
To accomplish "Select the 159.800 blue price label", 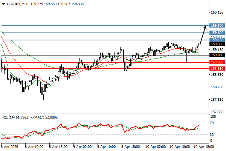I will click(x=217, y=26).
